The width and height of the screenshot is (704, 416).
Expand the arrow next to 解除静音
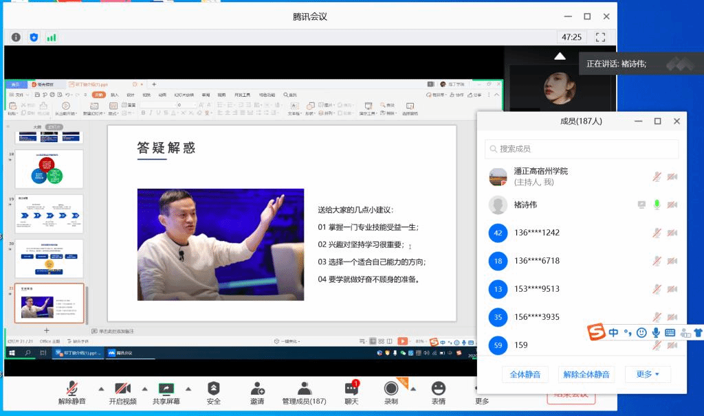coord(101,388)
